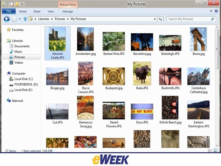Click the New Folder quick access icon

pos(17,4)
